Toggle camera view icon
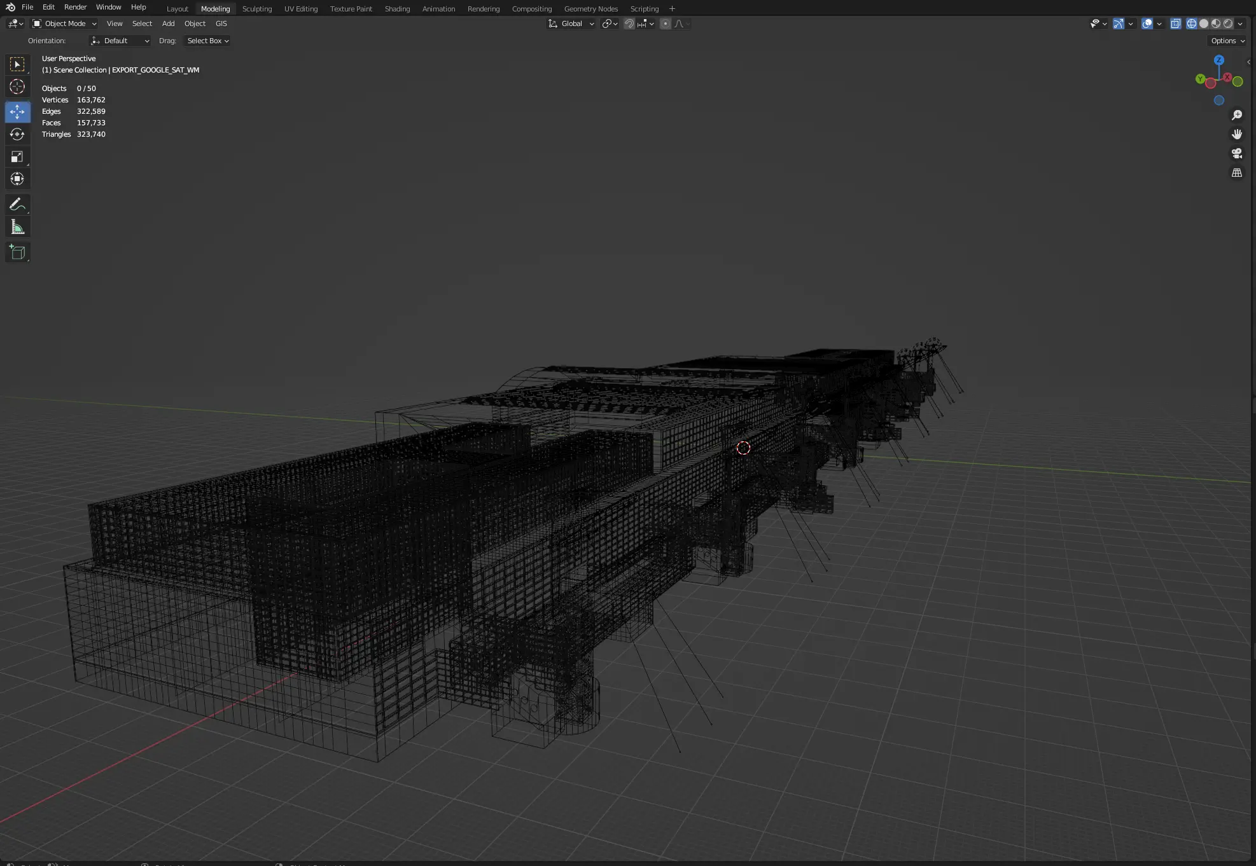Viewport: 1256px width, 866px height. [x=1237, y=153]
